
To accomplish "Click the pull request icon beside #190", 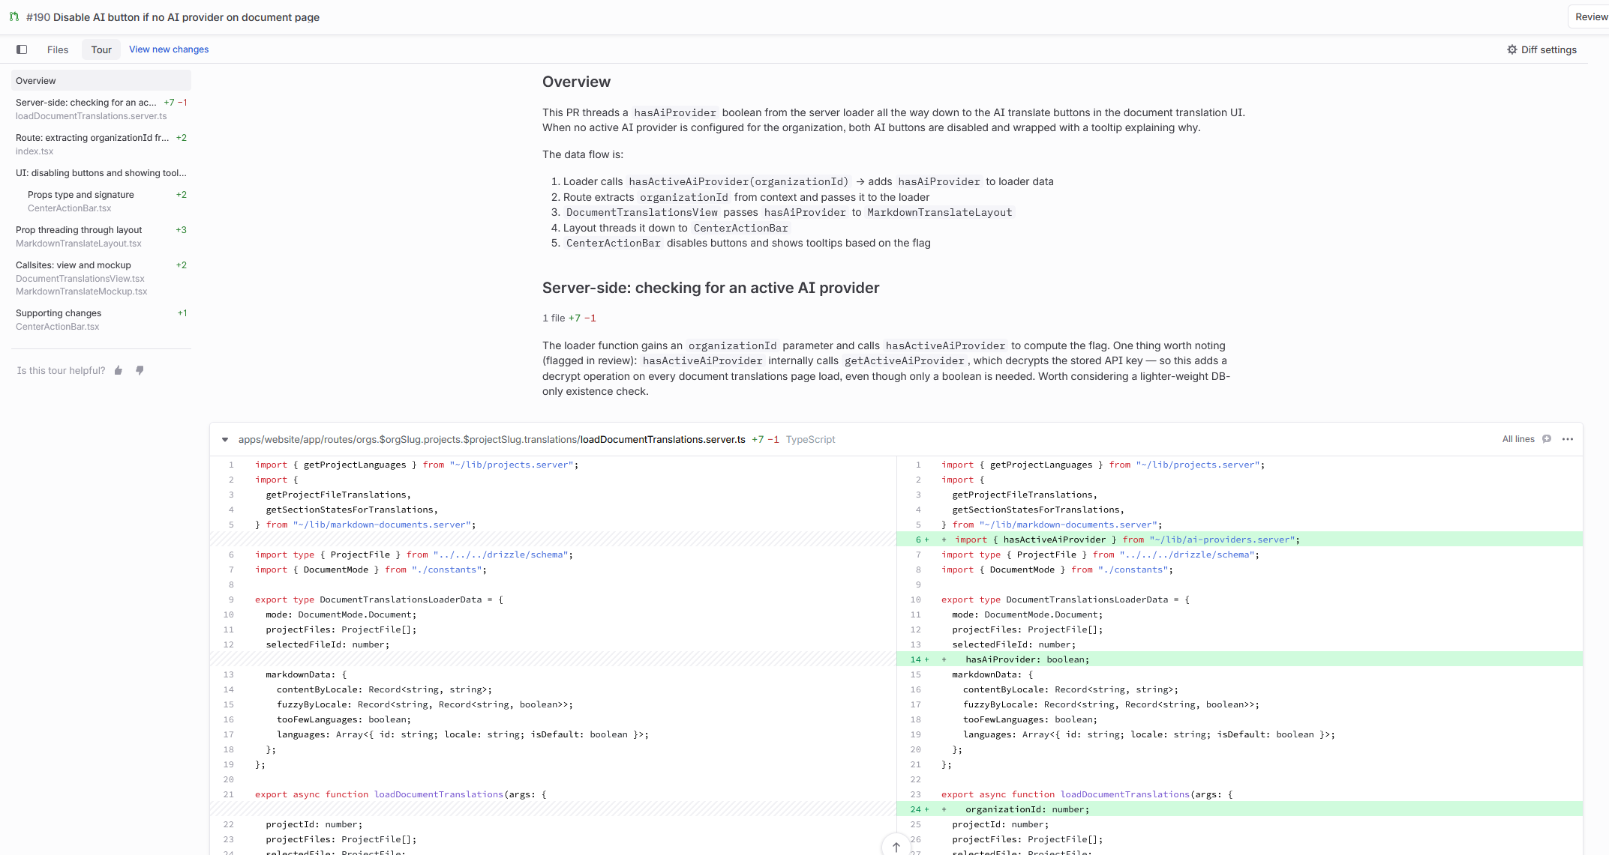I will (14, 16).
